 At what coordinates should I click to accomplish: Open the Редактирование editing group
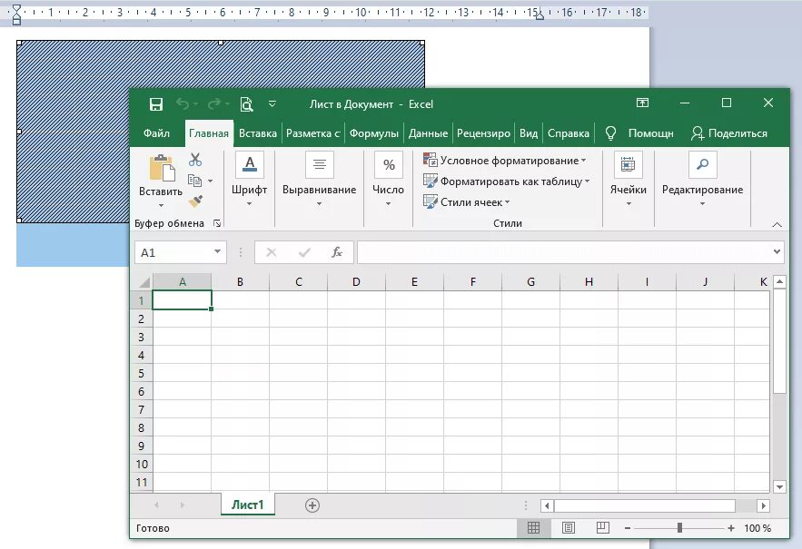pyautogui.click(x=702, y=179)
